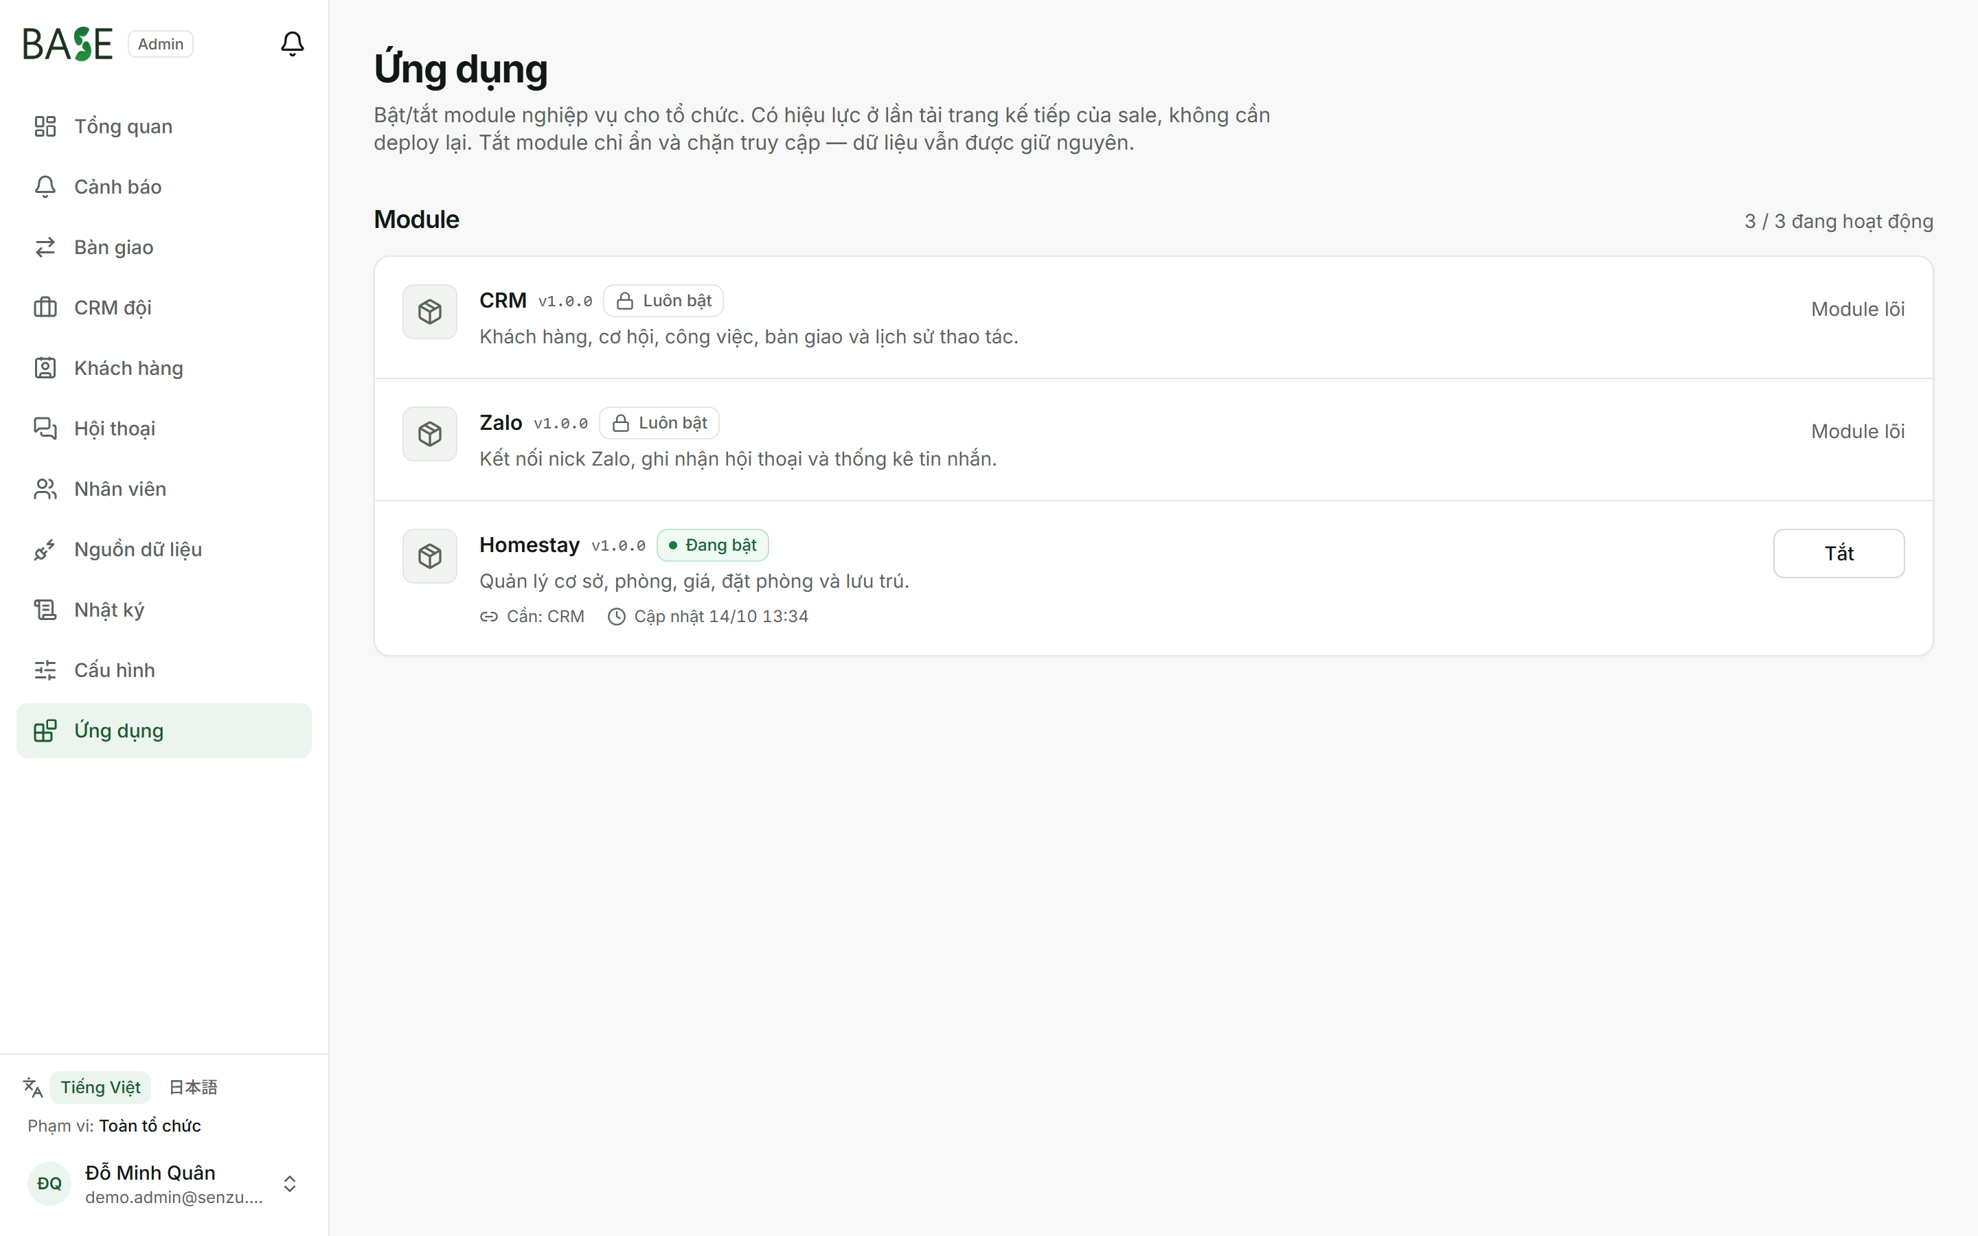Click the CRM đội briefcase icon

coord(45,308)
